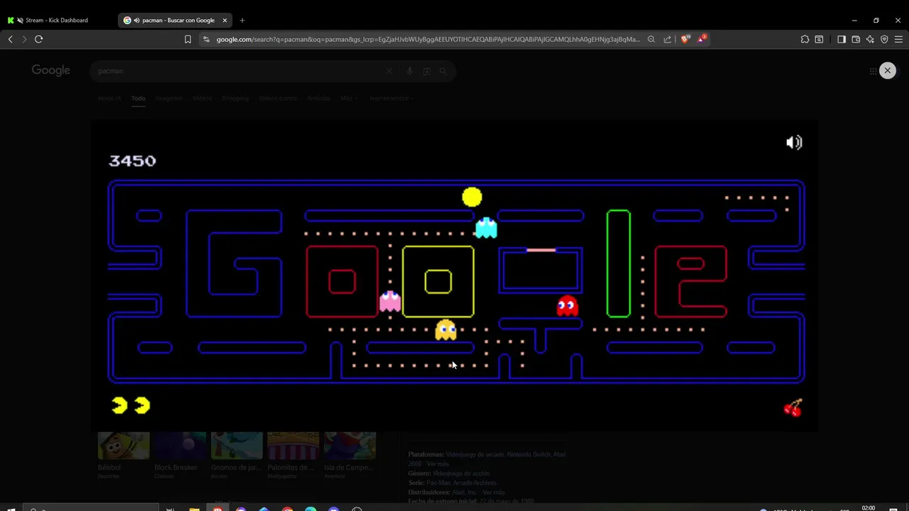
Task: Click the red ghost Blinky
Action: [x=567, y=305]
